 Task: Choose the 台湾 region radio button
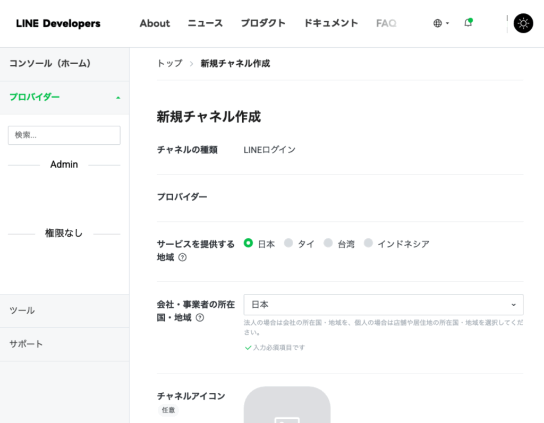[328, 243]
